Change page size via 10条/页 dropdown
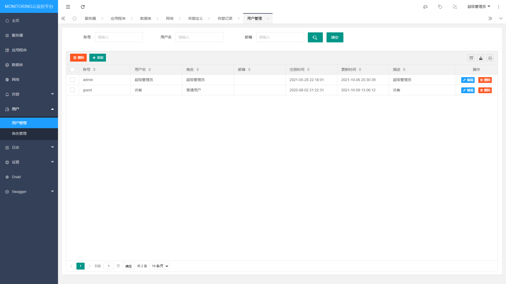Viewport: 506px width, 284px height. coord(159,266)
